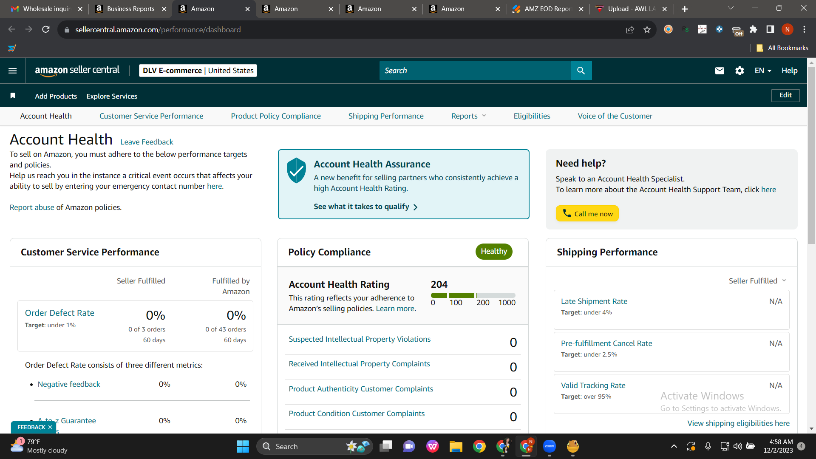Open the Messages envelope icon
The image size is (816, 459).
tap(720, 71)
